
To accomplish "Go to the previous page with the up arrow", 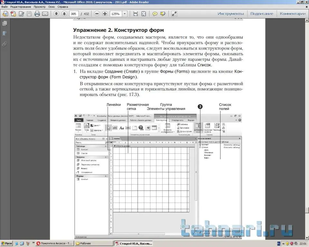I will [x=56, y=14].
